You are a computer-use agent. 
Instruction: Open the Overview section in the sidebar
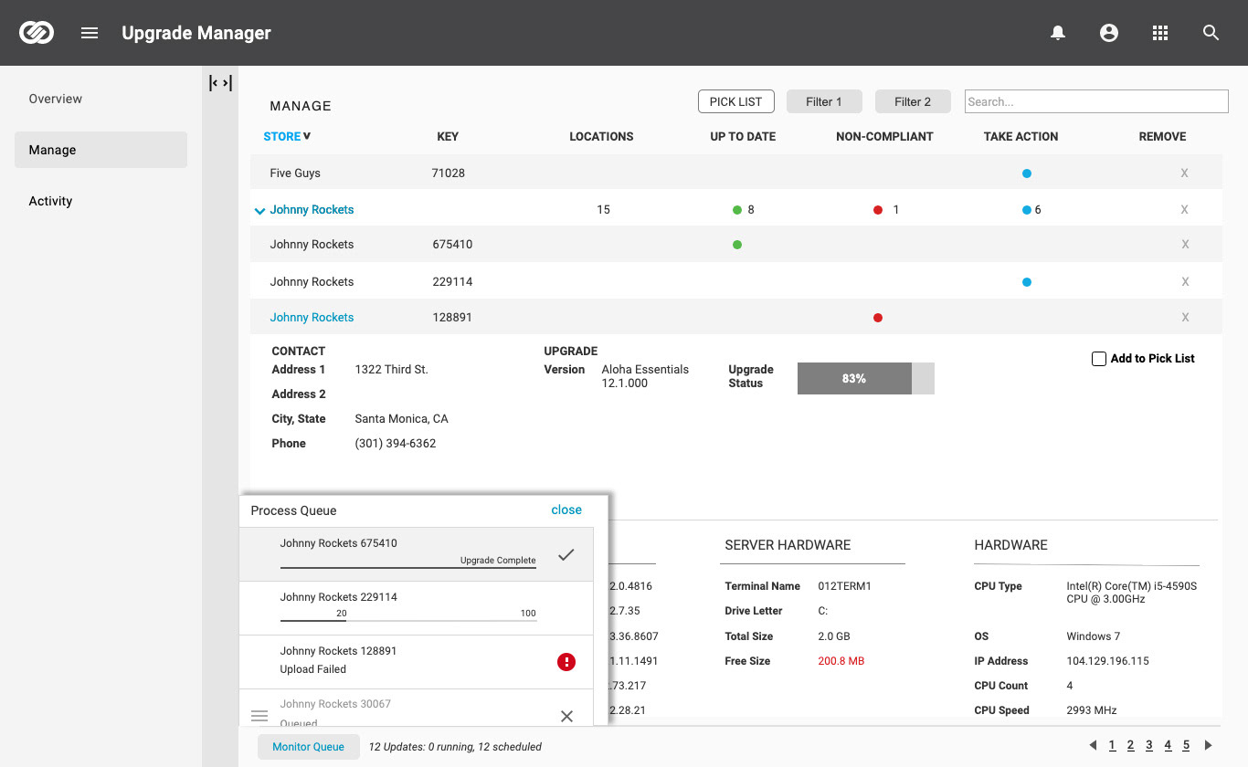(56, 99)
